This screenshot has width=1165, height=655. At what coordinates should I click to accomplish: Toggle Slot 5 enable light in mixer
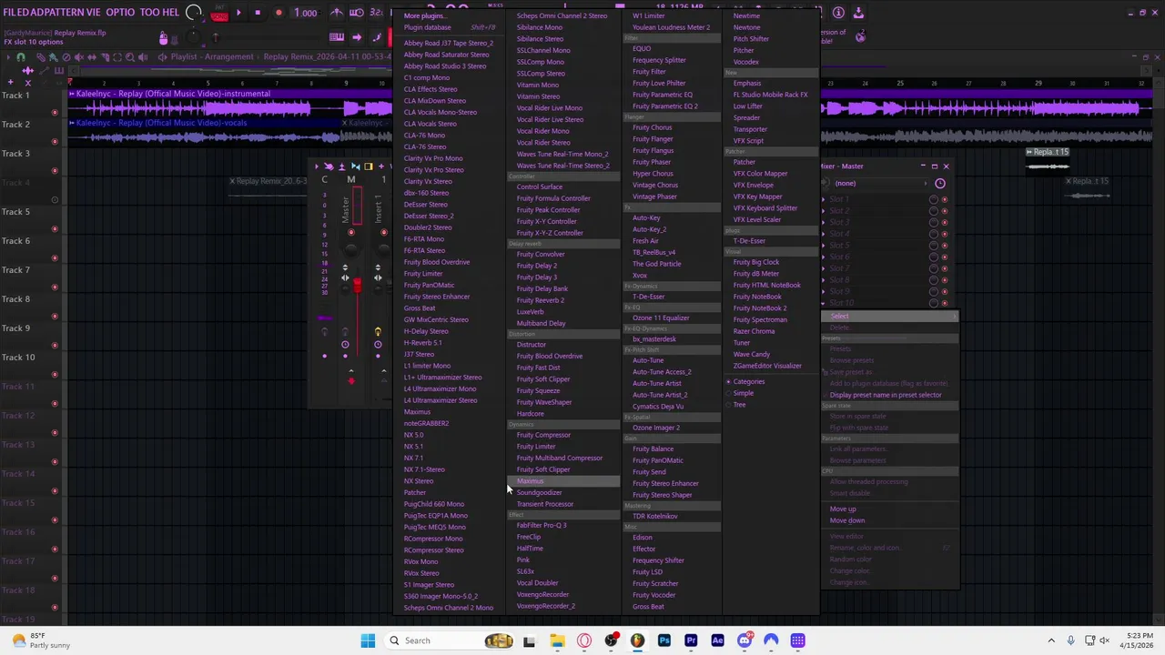(944, 246)
